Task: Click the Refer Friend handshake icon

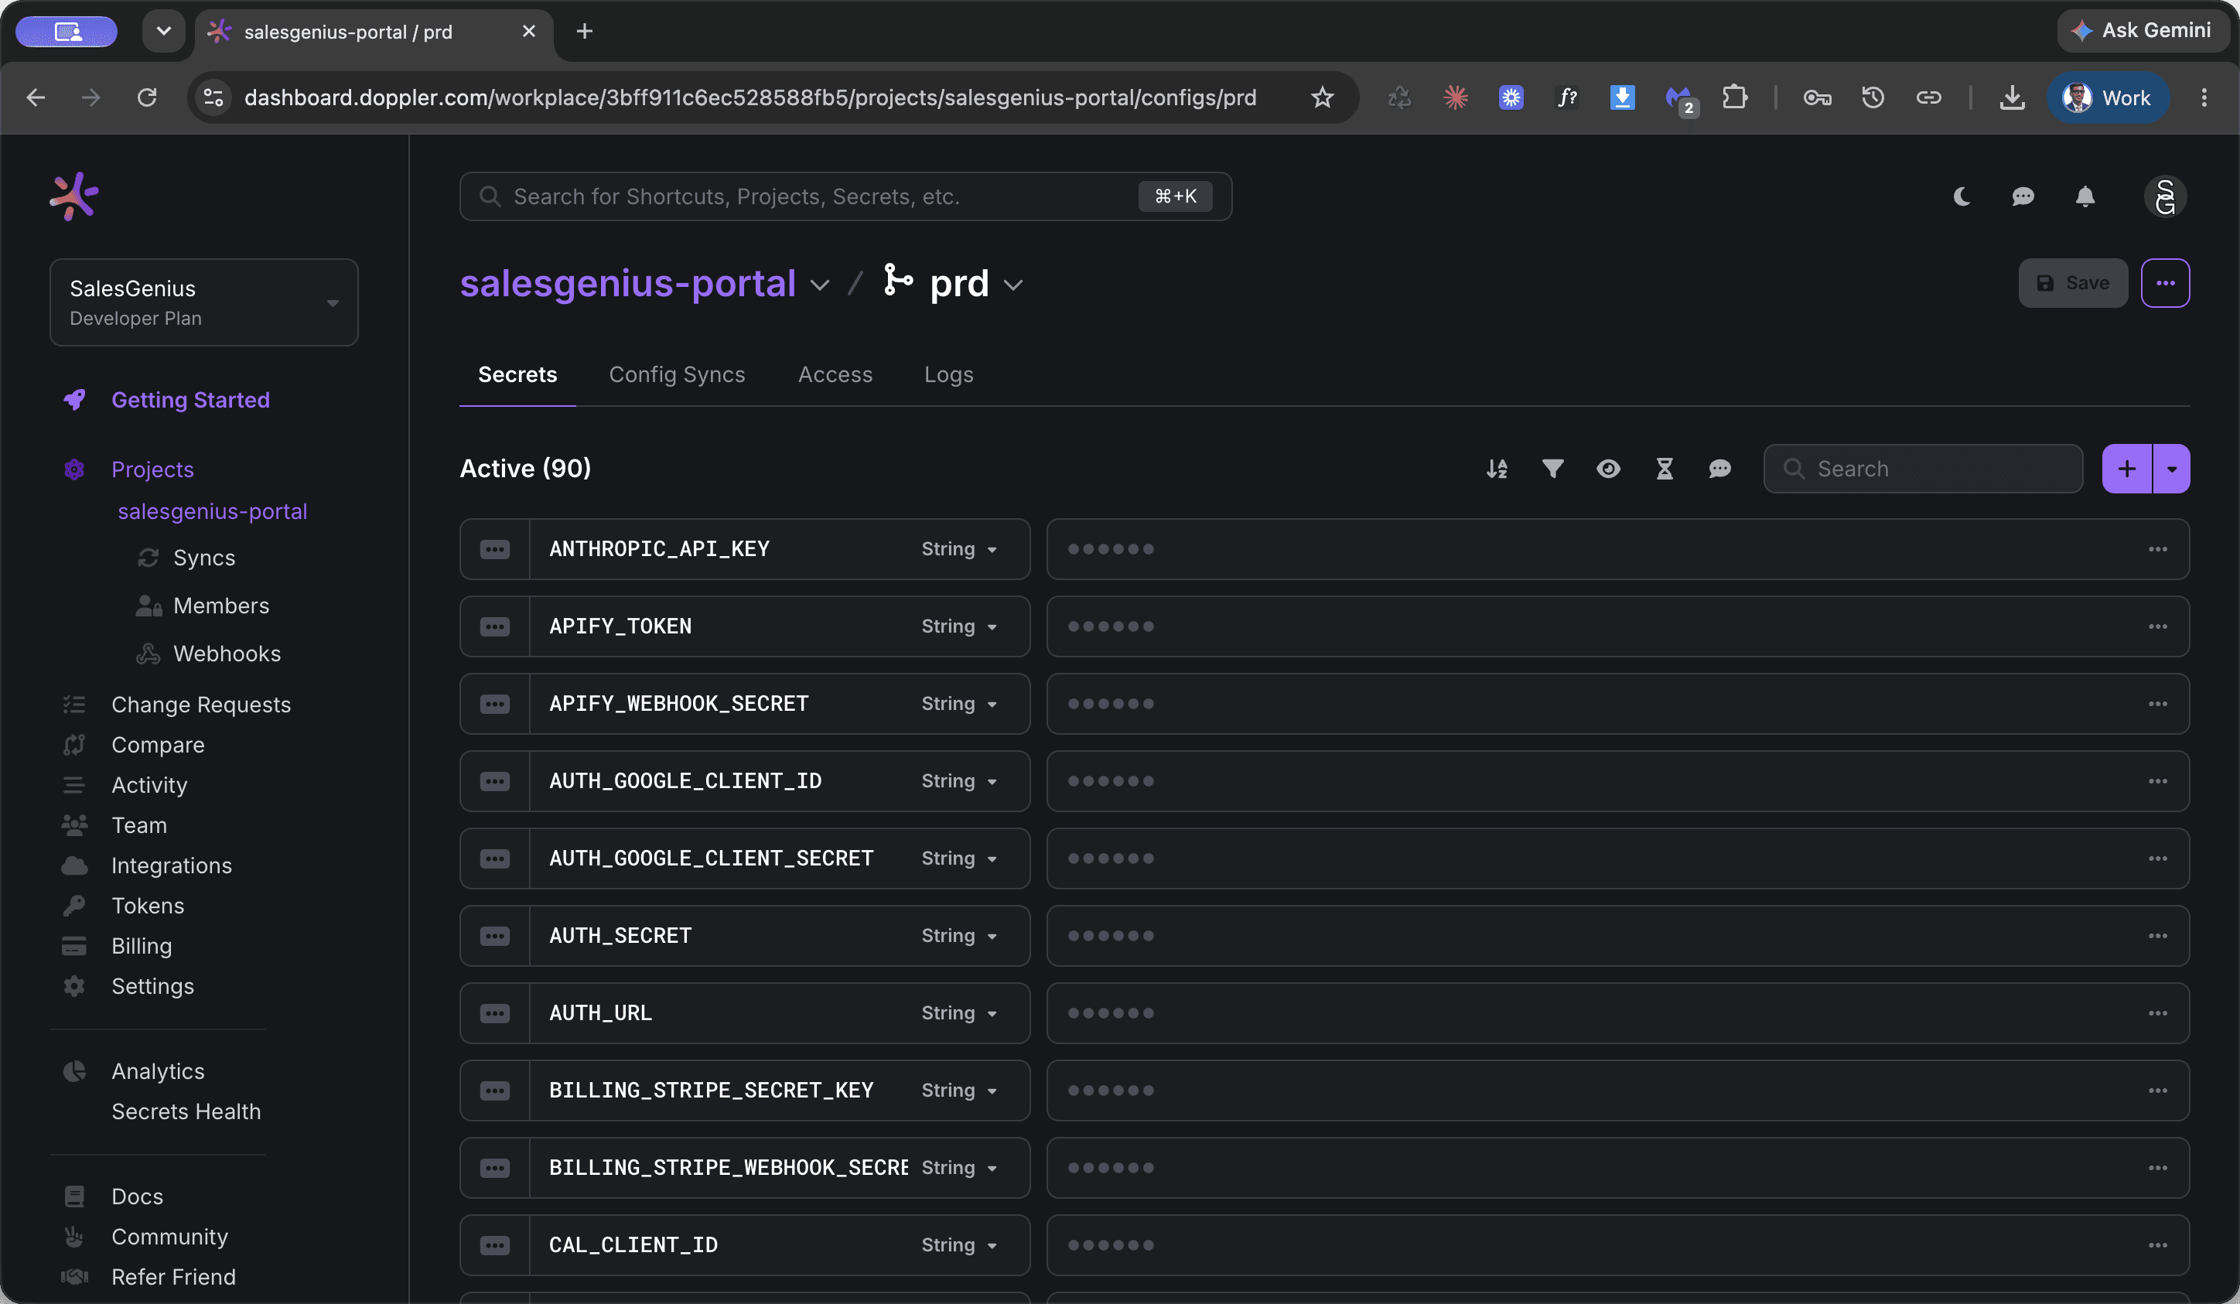Action: click(73, 1276)
